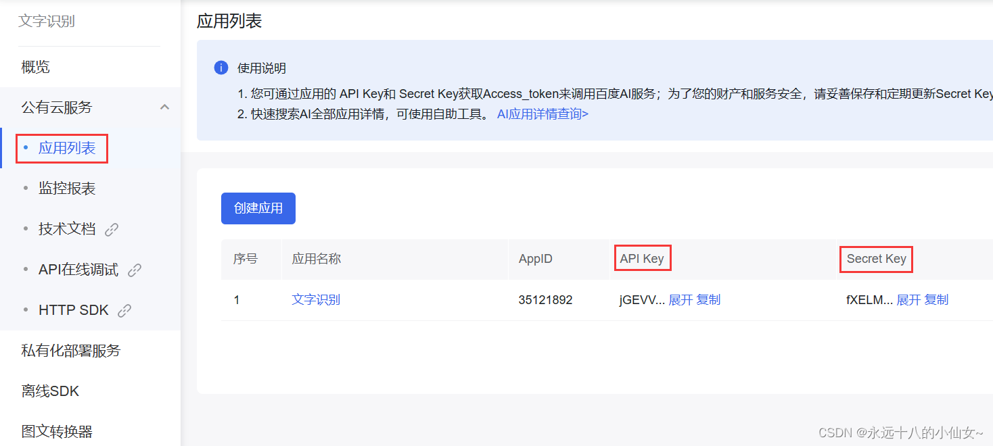Click AppID value 35121892

(545, 300)
